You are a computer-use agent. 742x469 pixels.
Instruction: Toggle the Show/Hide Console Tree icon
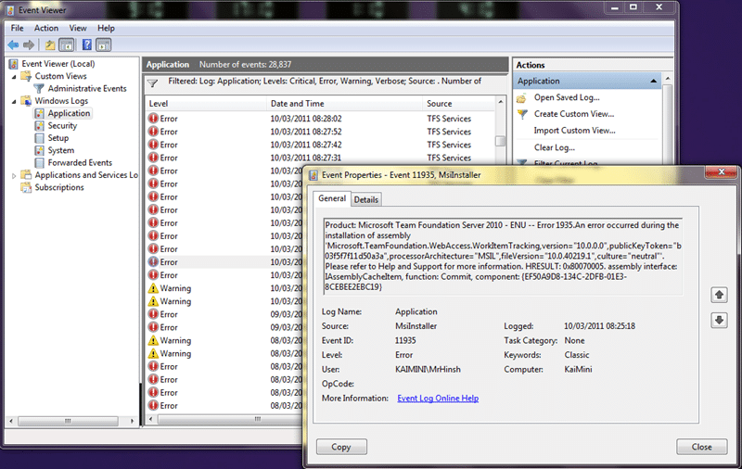pyautogui.click(x=67, y=45)
